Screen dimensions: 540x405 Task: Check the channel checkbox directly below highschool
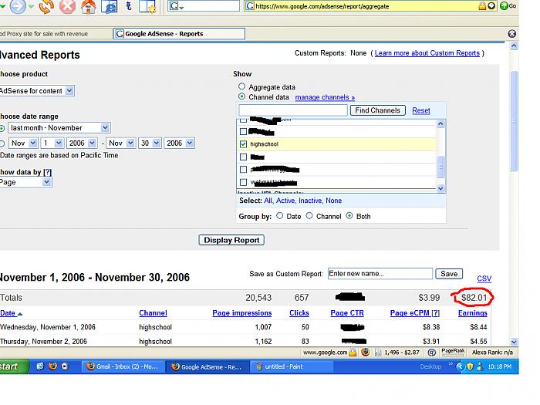click(x=243, y=157)
